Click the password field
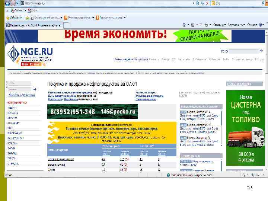This screenshot has width=268, height=201. pyautogui.click(x=20, y=89)
